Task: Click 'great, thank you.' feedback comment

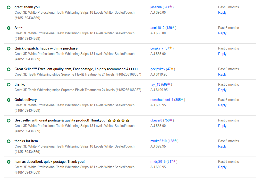Action: (x=28, y=7)
